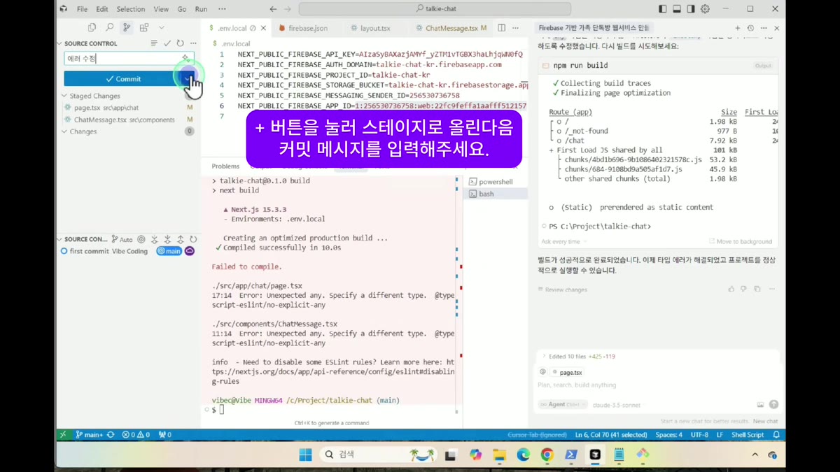Close the .env.local tab
840x472 pixels.
264,28
